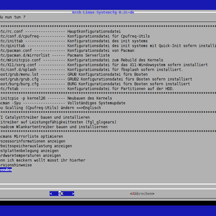Choose Prozessorinformationen anzeigen

32,141
